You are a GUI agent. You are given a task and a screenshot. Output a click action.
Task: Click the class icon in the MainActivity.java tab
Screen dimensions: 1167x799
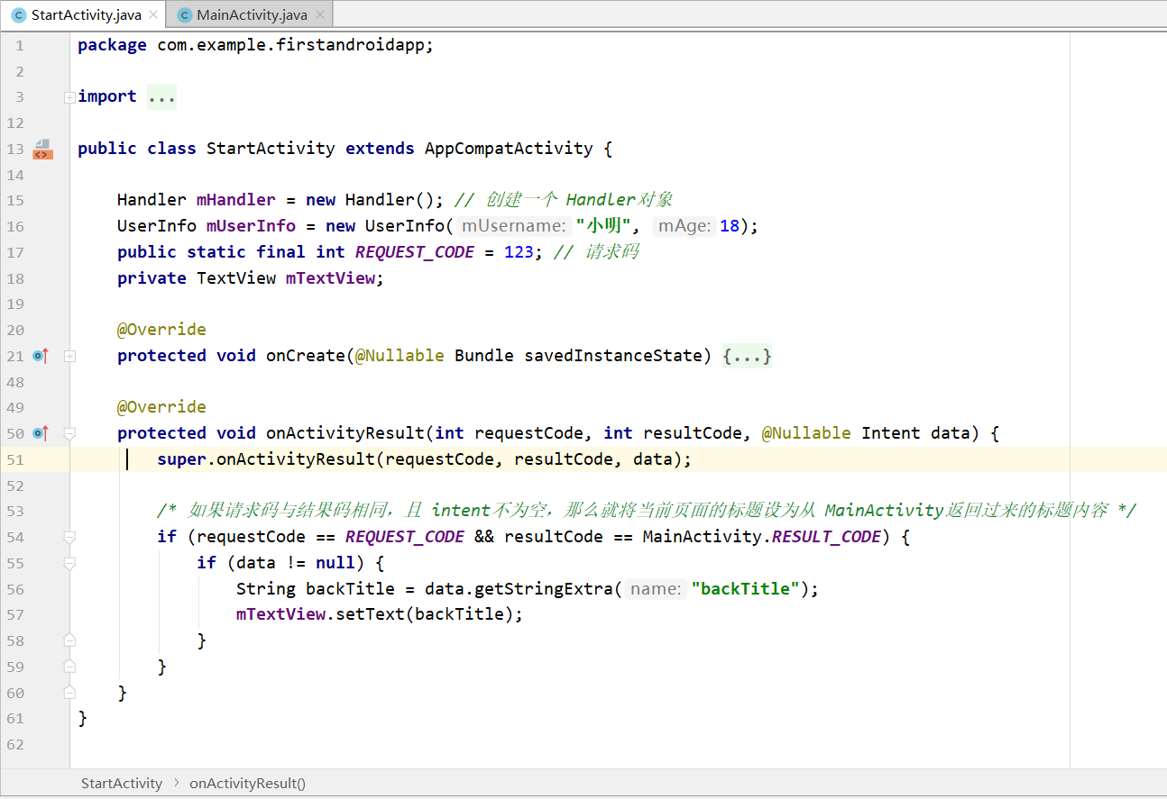tap(184, 14)
